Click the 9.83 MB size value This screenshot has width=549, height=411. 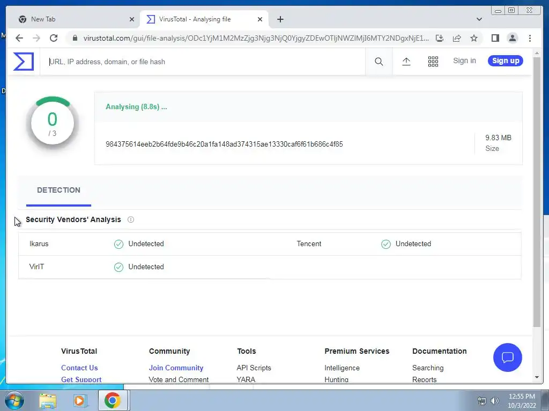pyautogui.click(x=498, y=138)
